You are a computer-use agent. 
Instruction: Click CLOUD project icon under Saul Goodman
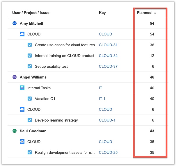pyautogui.click(x=22, y=142)
